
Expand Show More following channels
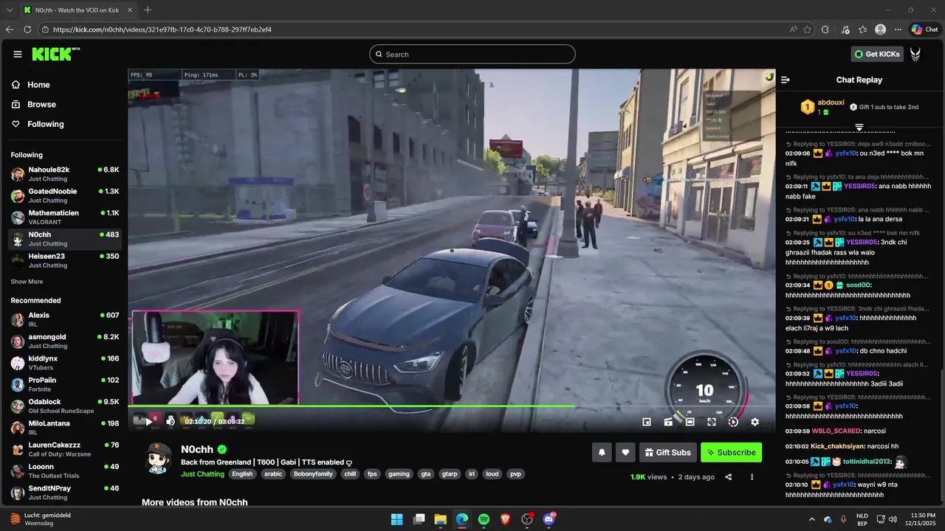pos(27,282)
